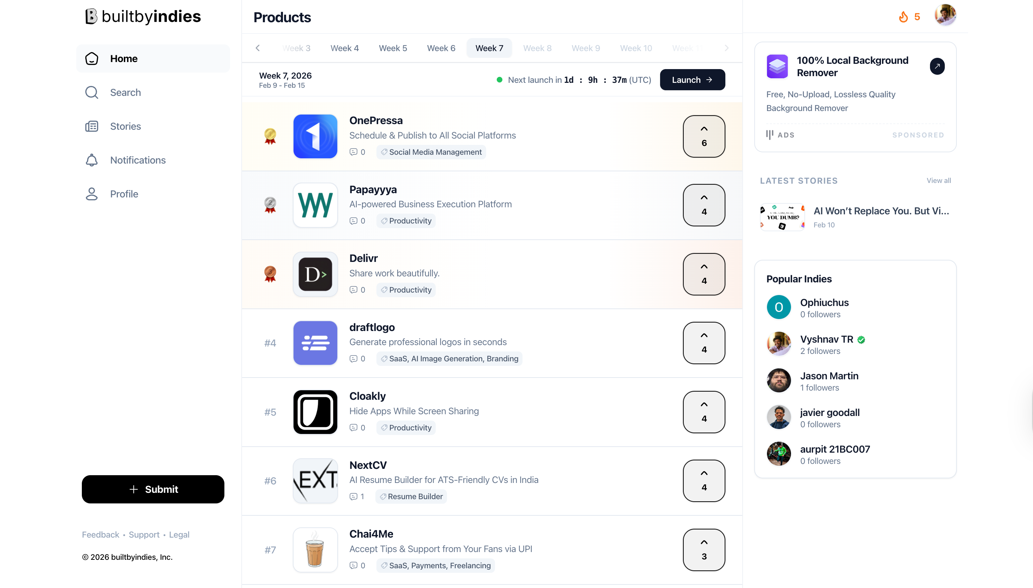
Task: Click the ads megaphone icon in sponsored card
Action: (770, 134)
